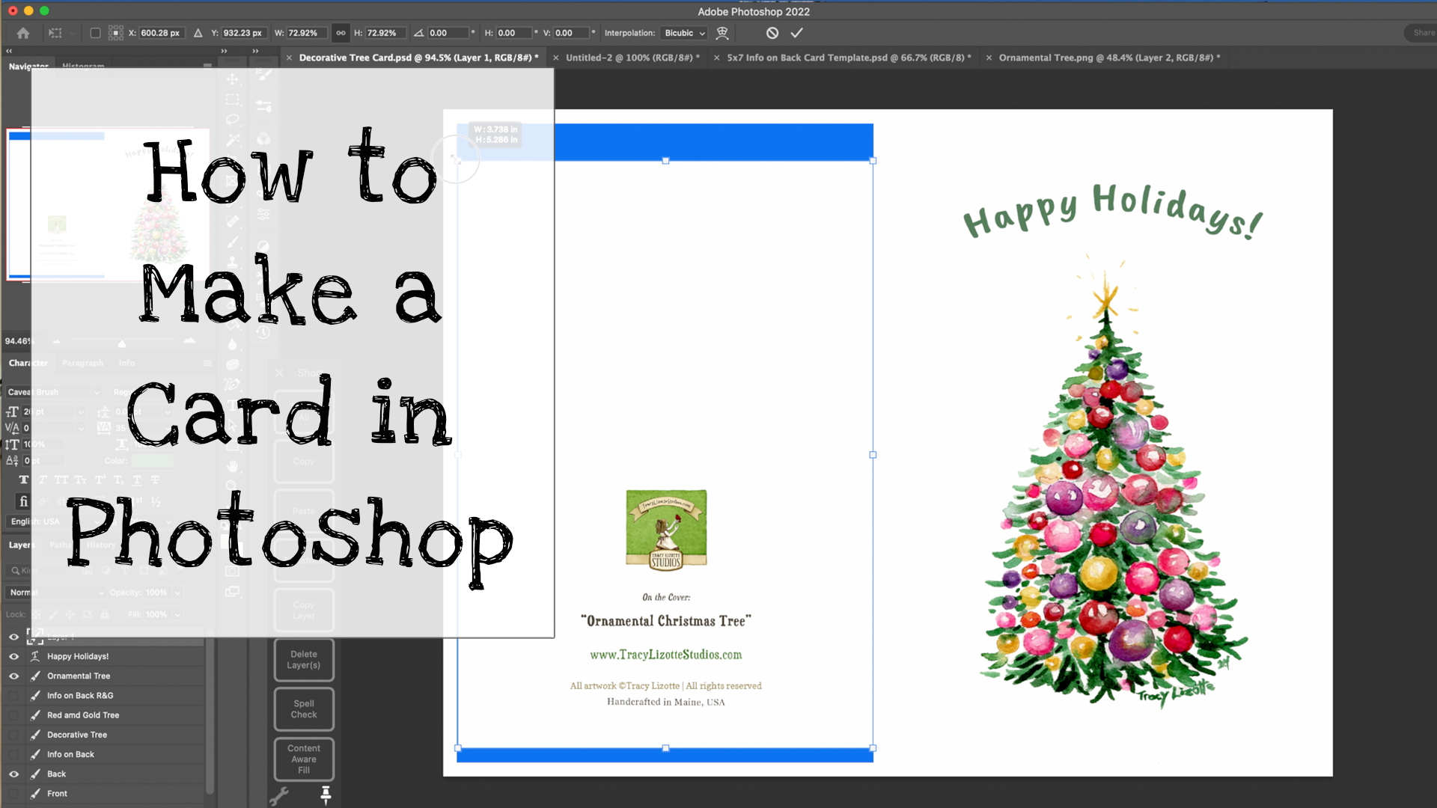Image resolution: width=1437 pixels, height=808 pixels.
Task: Cancel the transform
Action: click(x=772, y=33)
